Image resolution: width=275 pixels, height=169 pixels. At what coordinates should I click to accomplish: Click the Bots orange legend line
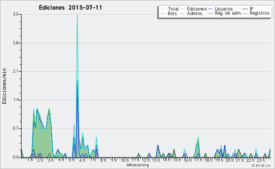click(163, 13)
